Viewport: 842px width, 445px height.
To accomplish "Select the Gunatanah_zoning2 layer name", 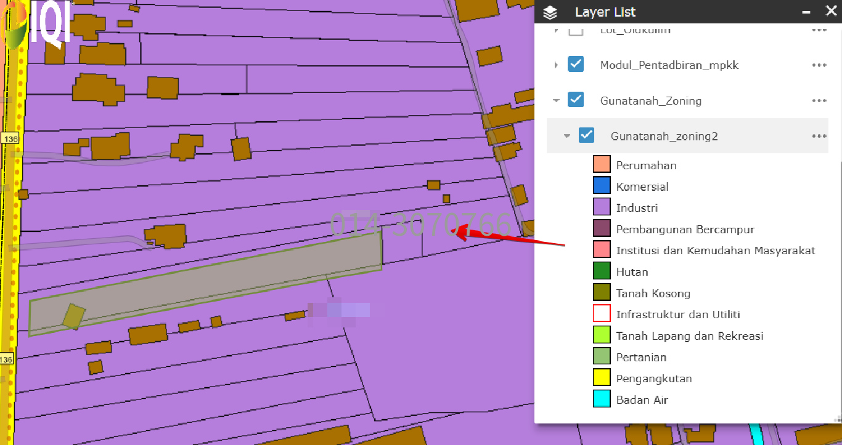I will click(664, 136).
